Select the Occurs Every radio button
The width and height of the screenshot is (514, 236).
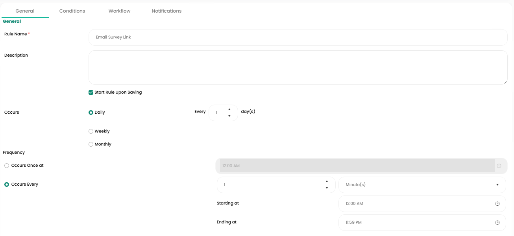click(7, 184)
